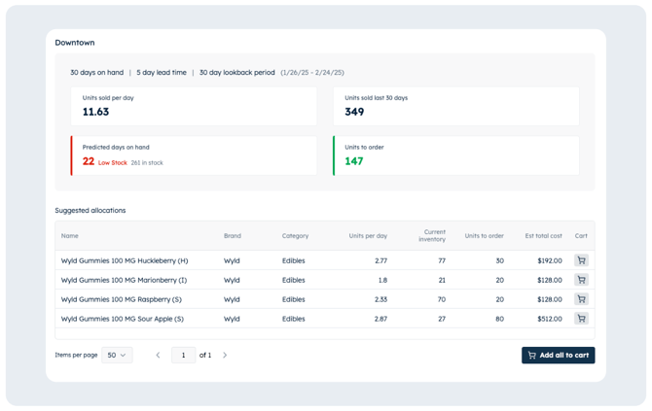Go to next page arrow
The width and height of the screenshot is (652, 411).
[225, 356]
